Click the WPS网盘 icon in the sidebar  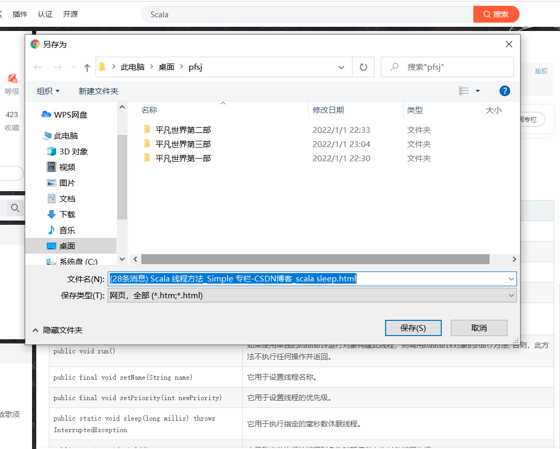pos(47,114)
